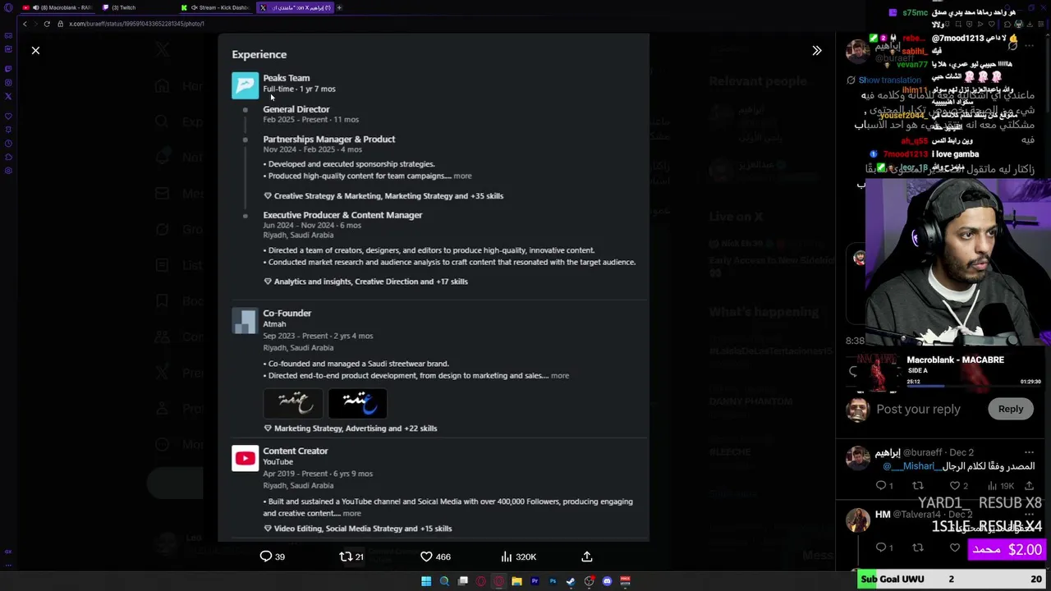The width and height of the screenshot is (1051, 591).
Task: Launch Photoshop from the taskbar
Action: 553,581
